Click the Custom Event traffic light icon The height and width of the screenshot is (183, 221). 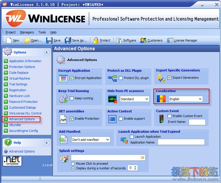161,119
